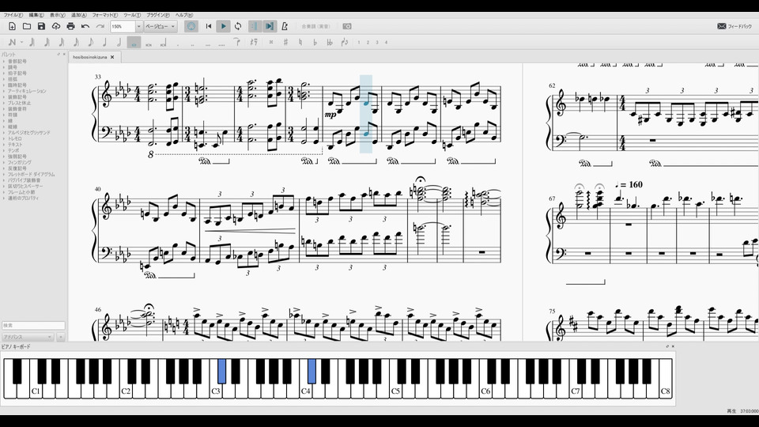Viewport: 759px width, 427px height.
Task: Toggle note input mode N button
Action: pyautogui.click(x=12, y=43)
